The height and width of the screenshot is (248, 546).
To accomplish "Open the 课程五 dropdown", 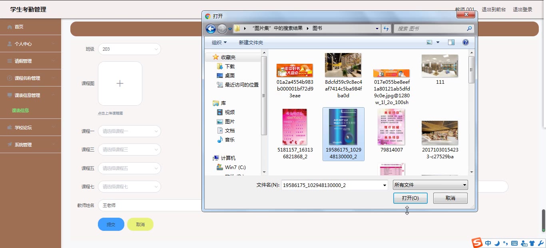I will tap(130, 168).
